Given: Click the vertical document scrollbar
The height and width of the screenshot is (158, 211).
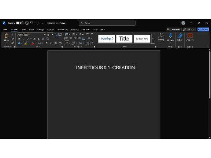Looking at the screenshot, I should 210,75.
